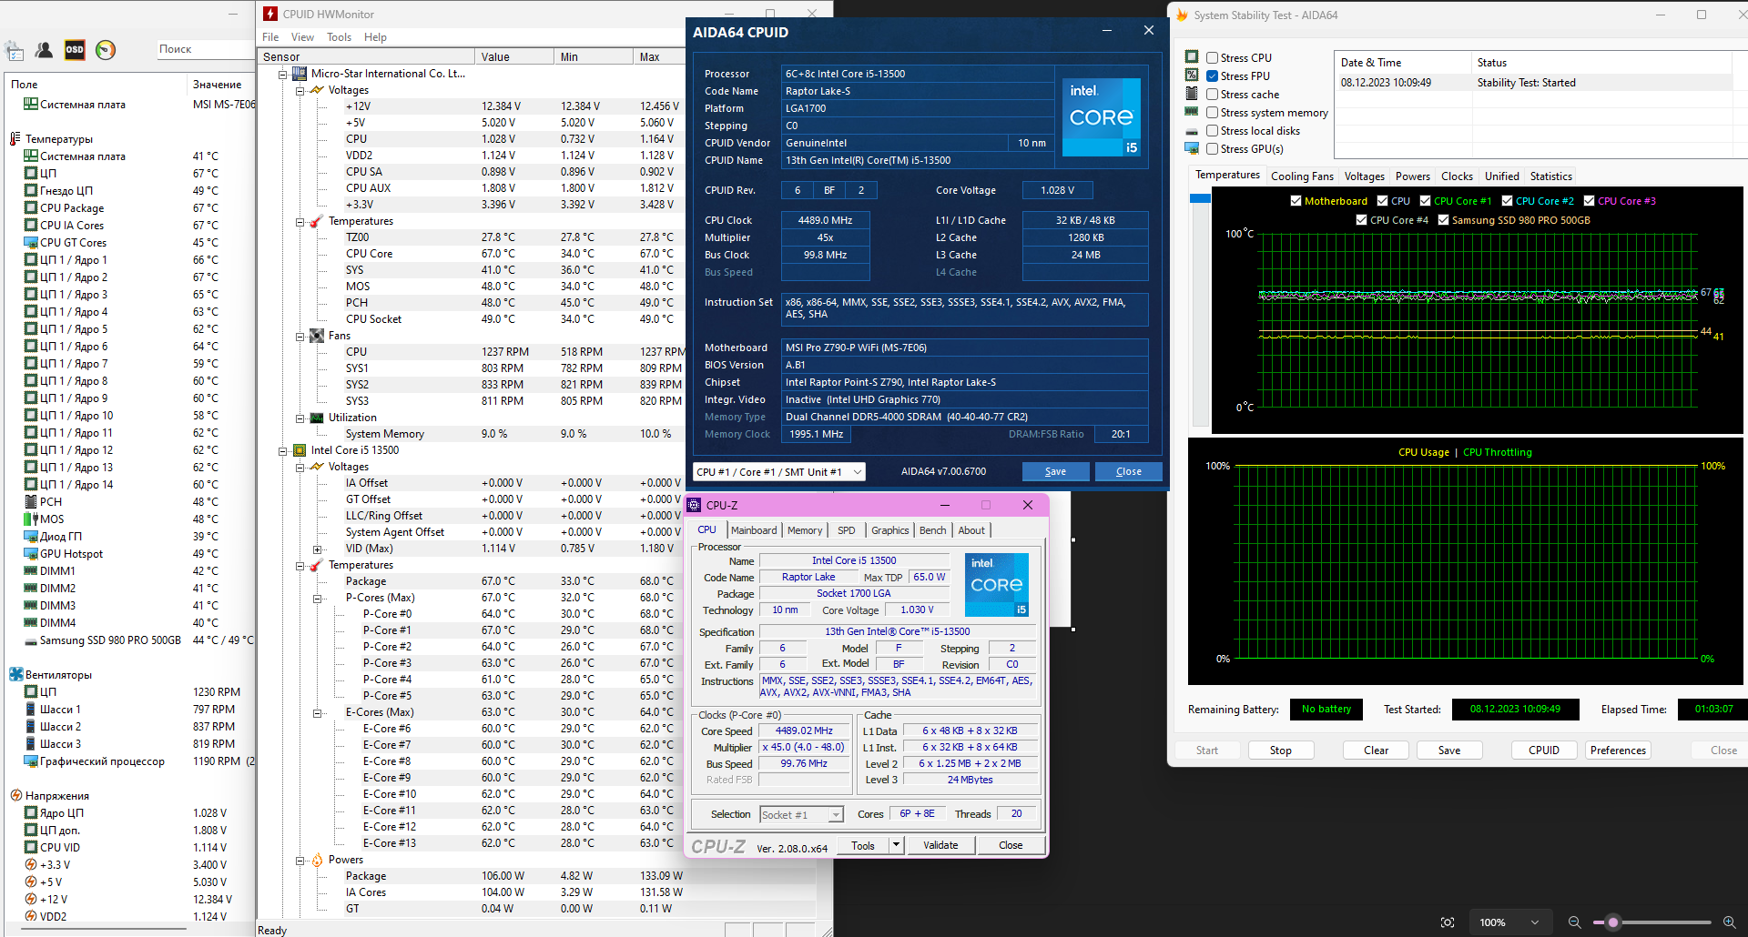Click the Sensor column header in HWMonitor

click(367, 56)
